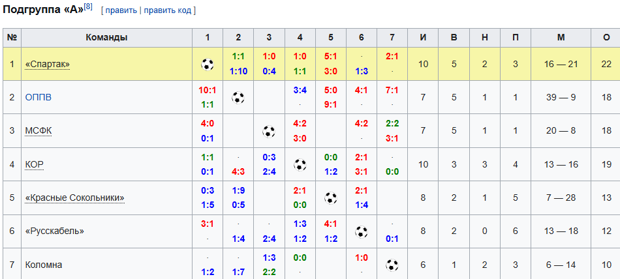
Task: Click soccer ball icon in Коломна row
Action: pos(392,265)
